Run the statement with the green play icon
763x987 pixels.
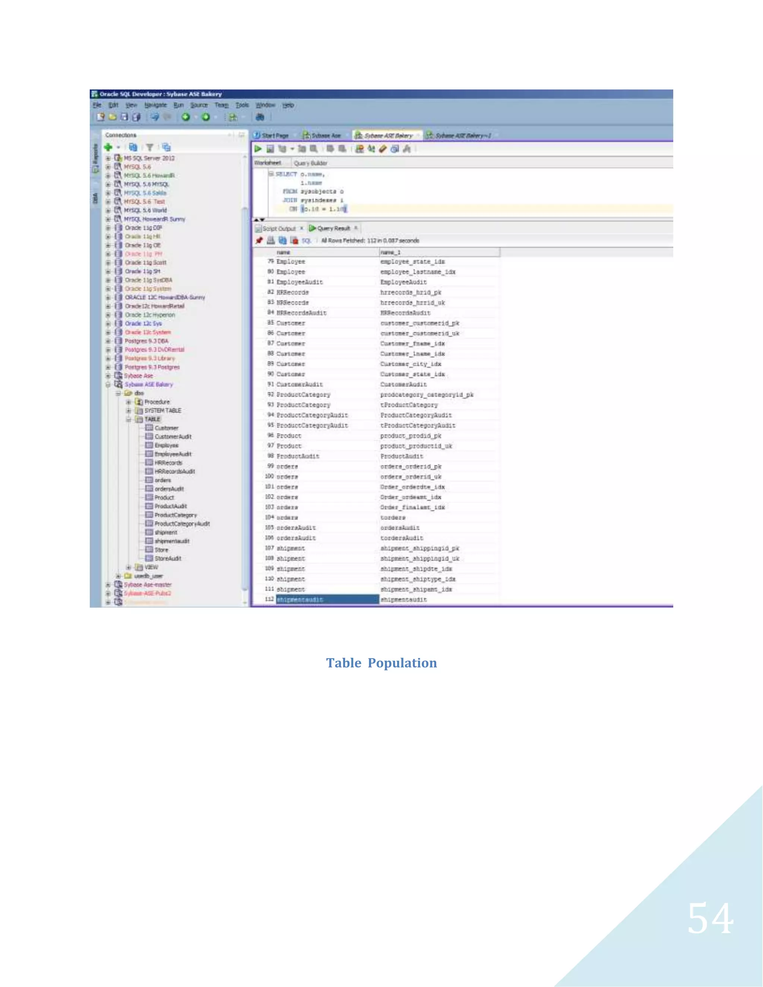pos(258,149)
